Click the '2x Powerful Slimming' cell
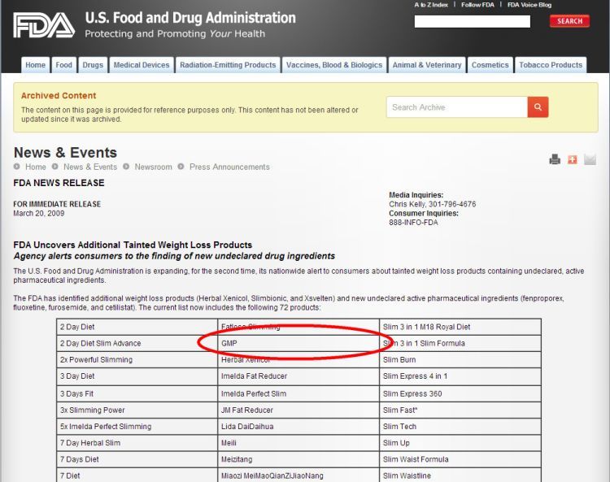This screenshot has height=482, width=610. (137, 359)
